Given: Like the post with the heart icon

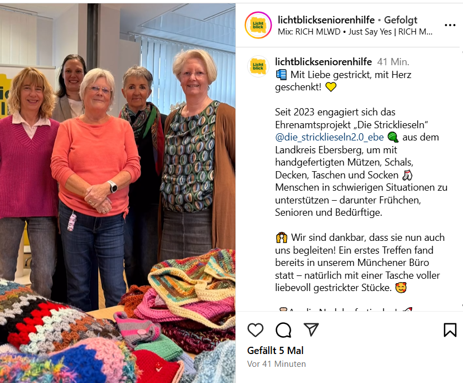Looking at the screenshot, I should tap(255, 330).
